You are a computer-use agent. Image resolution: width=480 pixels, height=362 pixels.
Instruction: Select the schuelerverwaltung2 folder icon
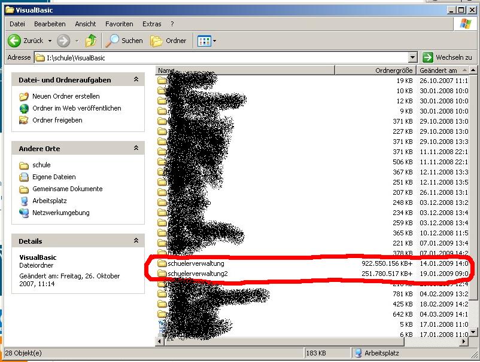click(162, 274)
